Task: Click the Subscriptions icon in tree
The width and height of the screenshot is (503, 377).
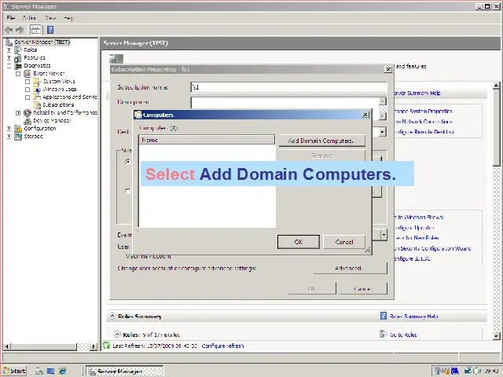Action: 37,104
